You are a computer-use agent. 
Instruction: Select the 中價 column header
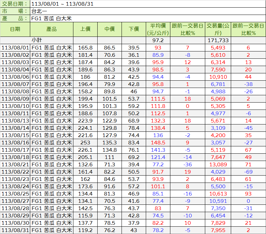[110, 29]
